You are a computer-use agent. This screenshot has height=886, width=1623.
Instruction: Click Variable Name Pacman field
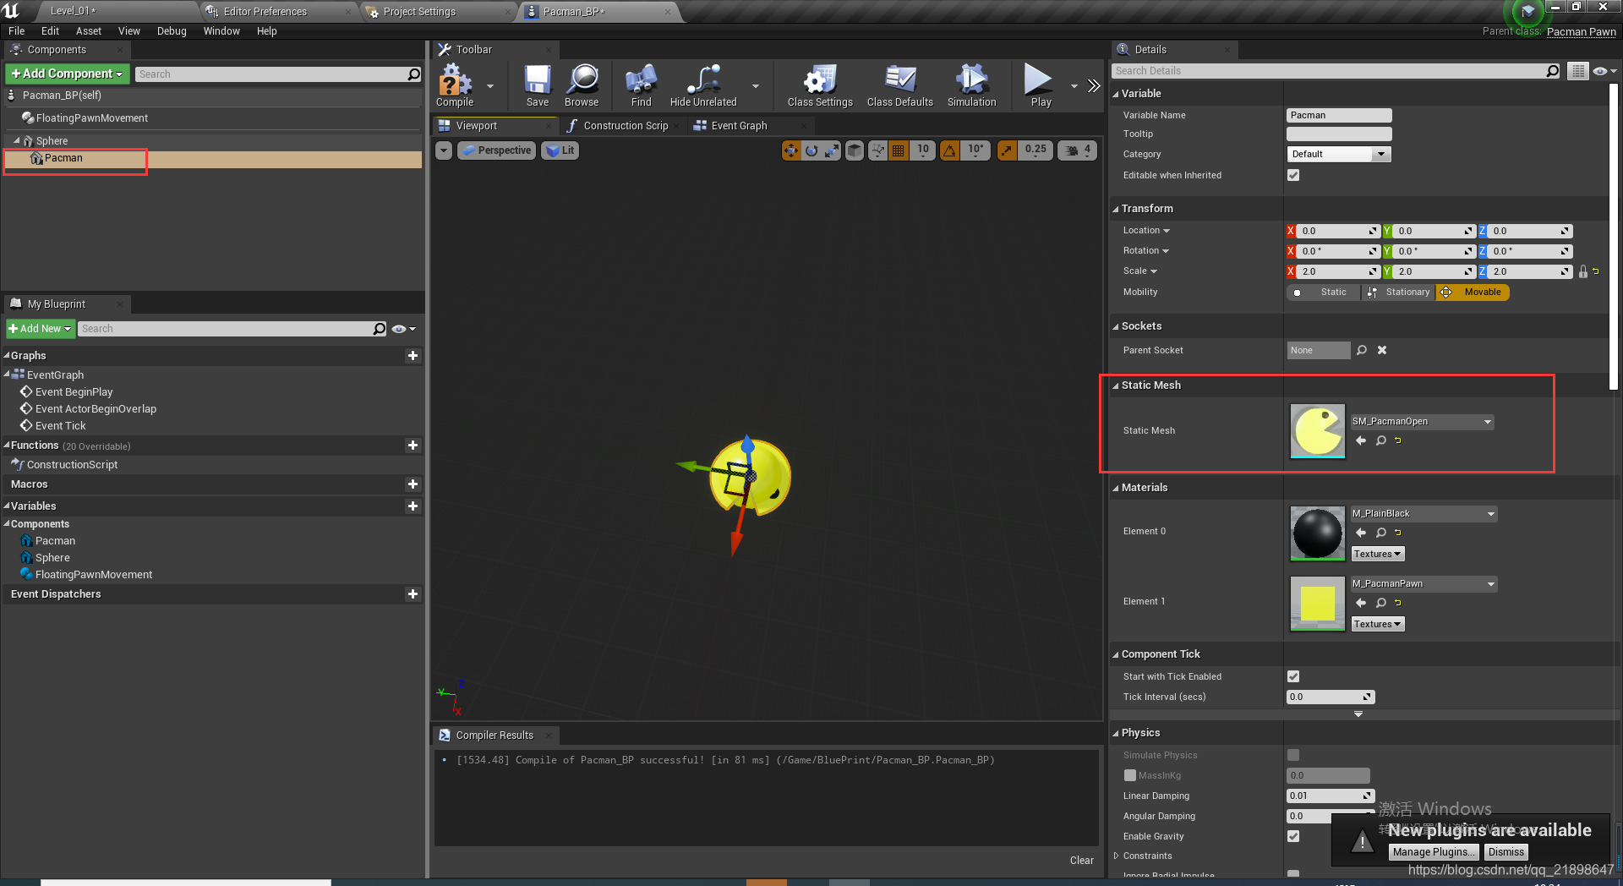click(x=1339, y=115)
